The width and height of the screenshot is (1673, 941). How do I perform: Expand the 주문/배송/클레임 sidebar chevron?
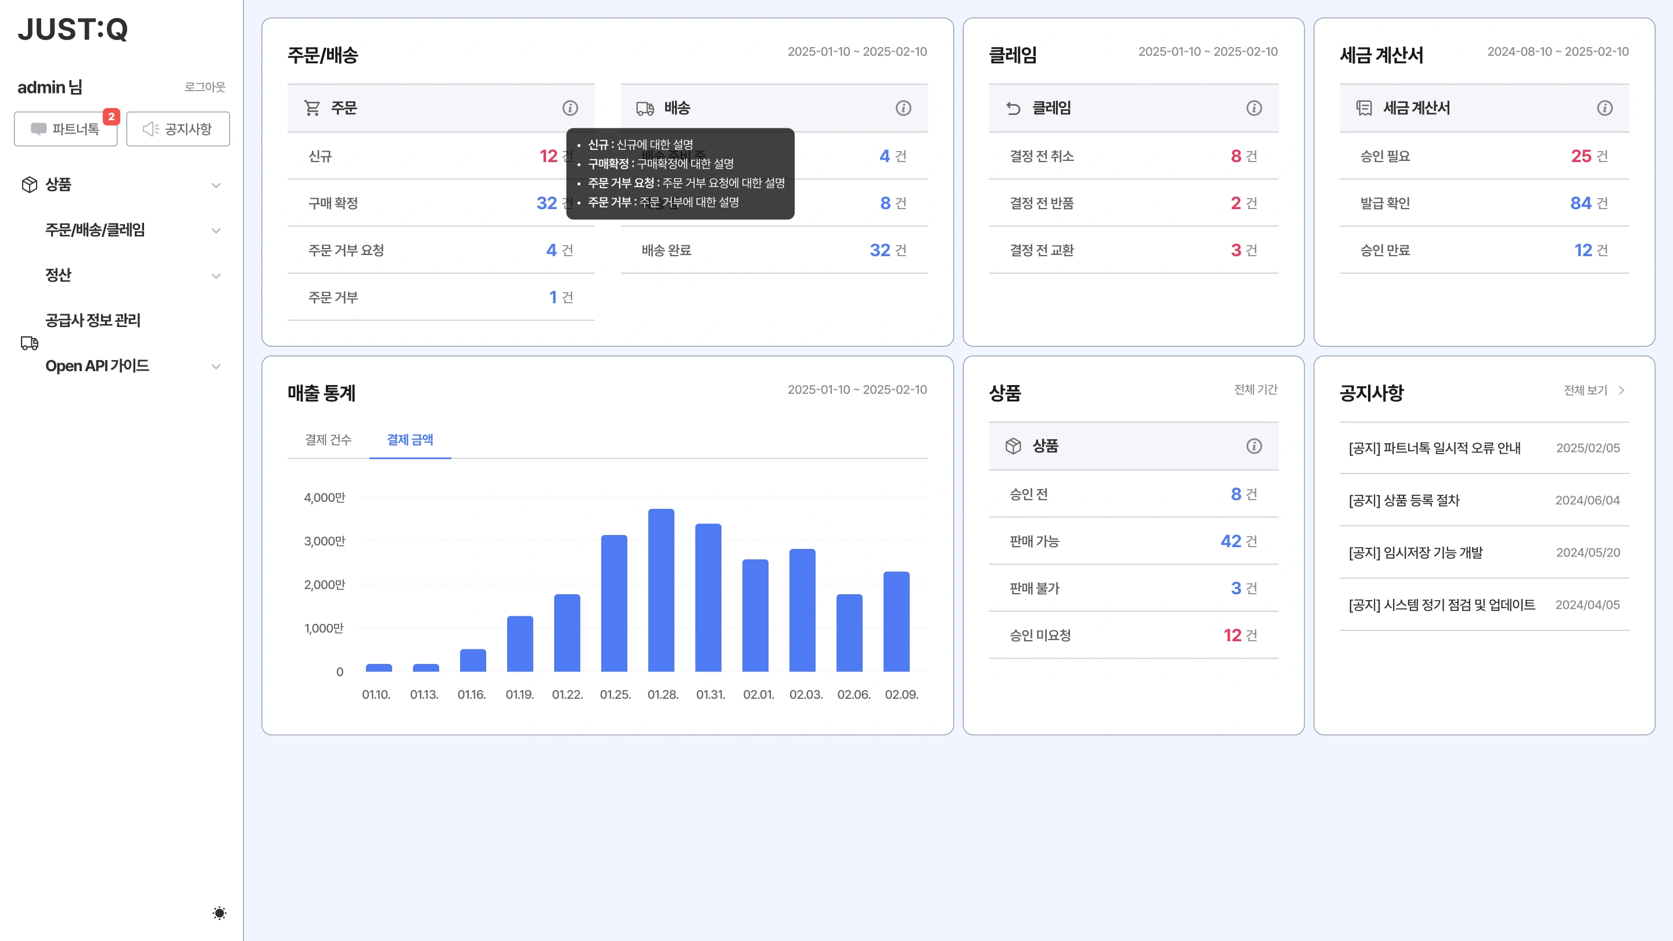(216, 231)
